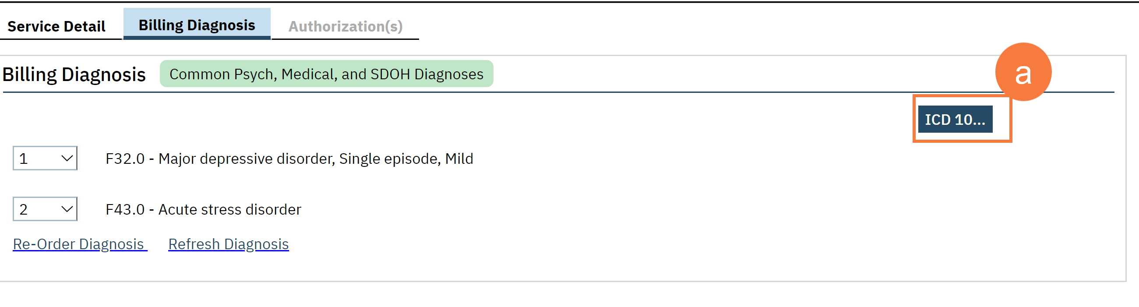This screenshot has width=1139, height=307.
Task: Click the Re-Order Diagnosis link
Action: 79,244
